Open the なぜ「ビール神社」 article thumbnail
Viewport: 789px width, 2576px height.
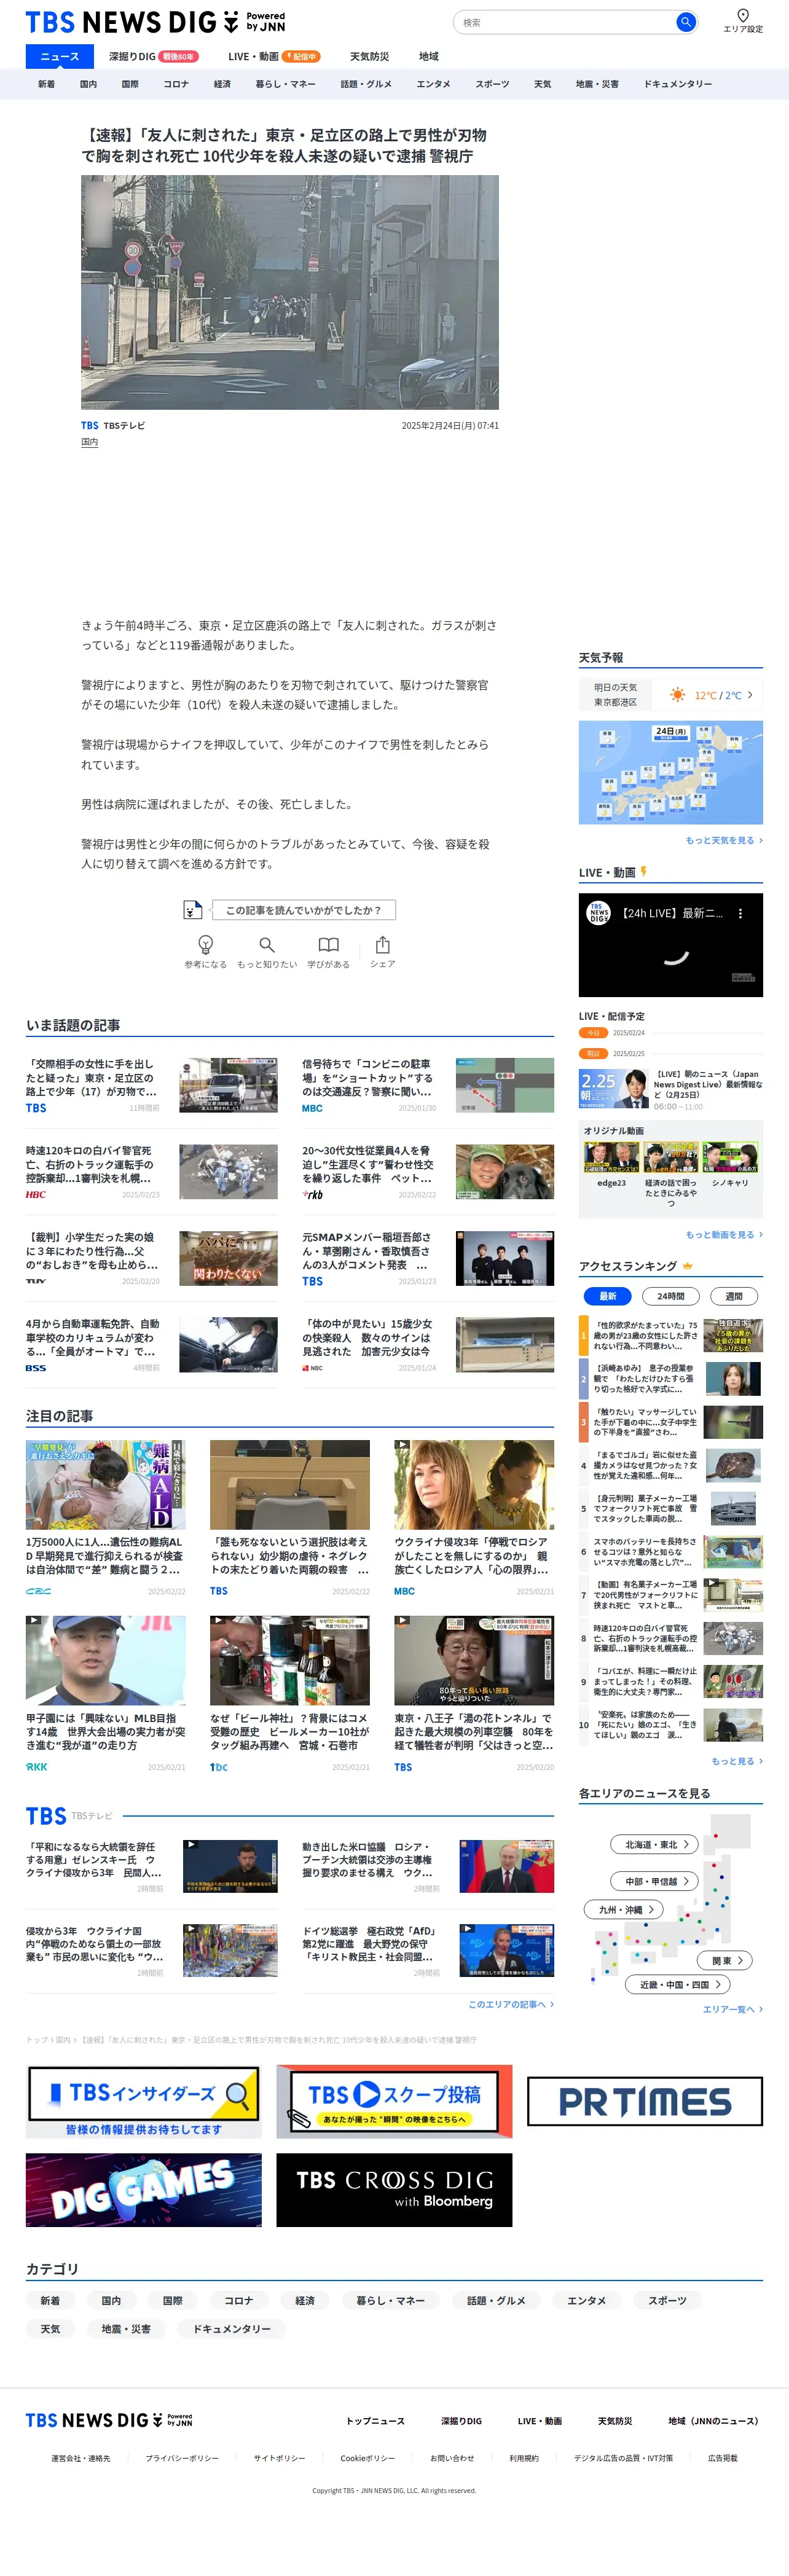(290, 1660)
